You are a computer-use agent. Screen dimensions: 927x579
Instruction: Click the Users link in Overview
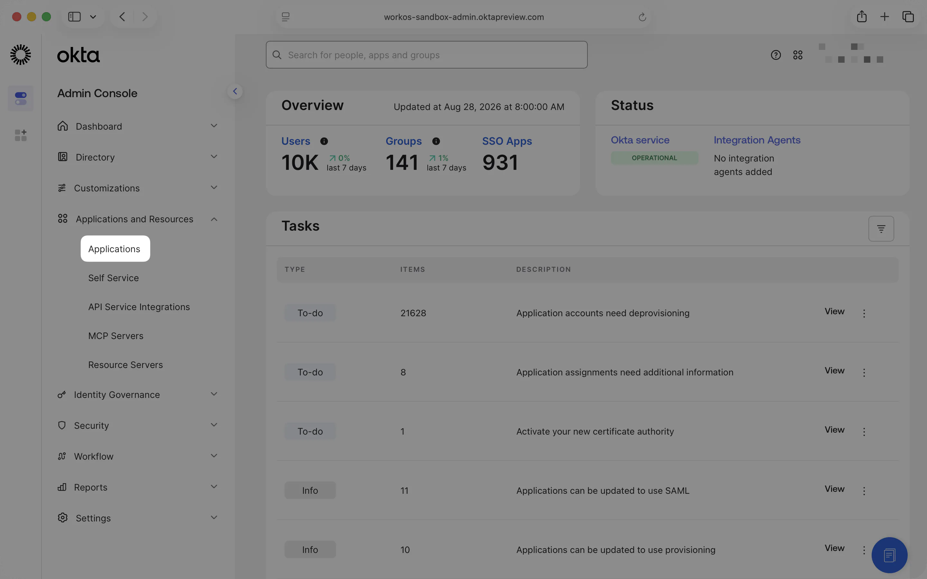[296, 141]
